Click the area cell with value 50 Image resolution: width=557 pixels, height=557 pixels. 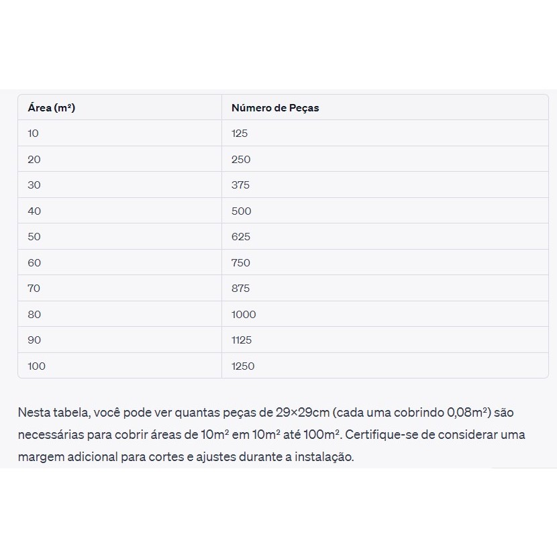tap(119, 237)
